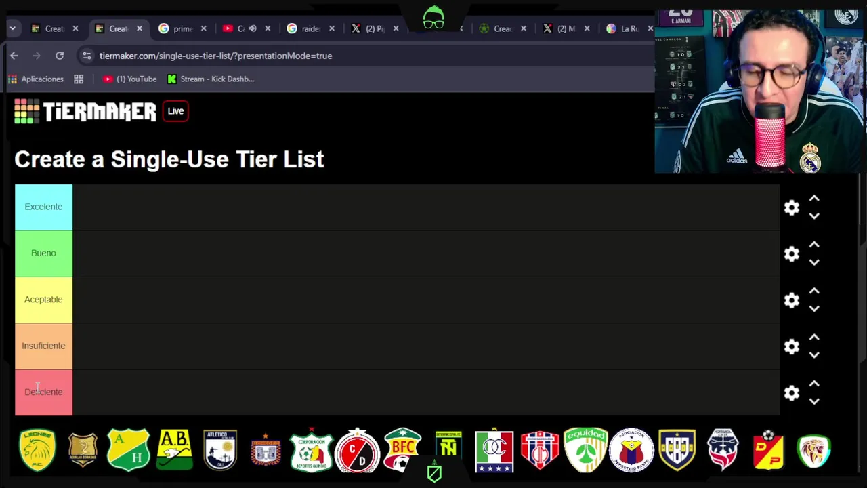Viewport: 867px width, 488px height.
Task: Click the Live button
Action: pos(175,111)
